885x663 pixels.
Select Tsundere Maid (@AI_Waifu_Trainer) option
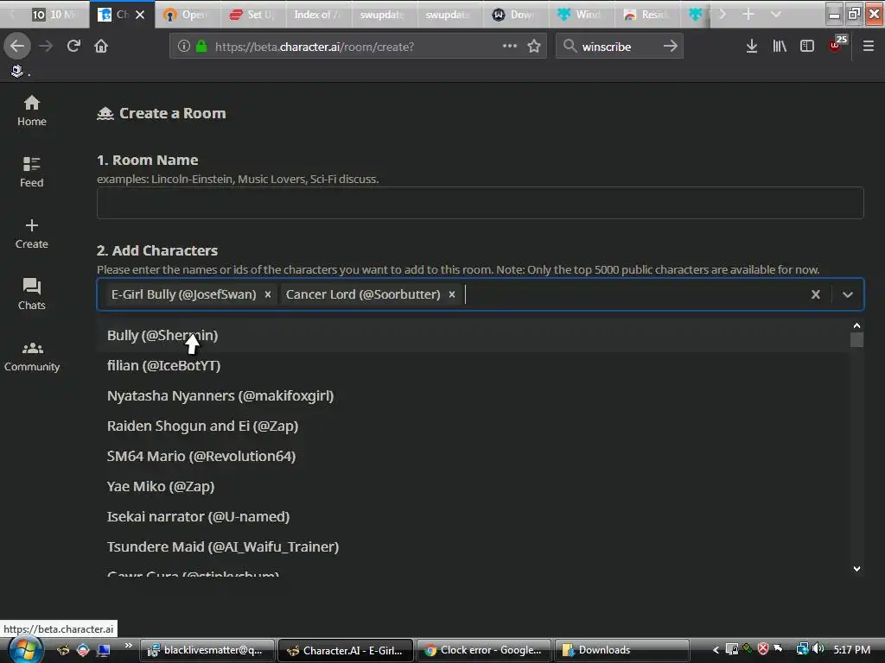point(473,546)
